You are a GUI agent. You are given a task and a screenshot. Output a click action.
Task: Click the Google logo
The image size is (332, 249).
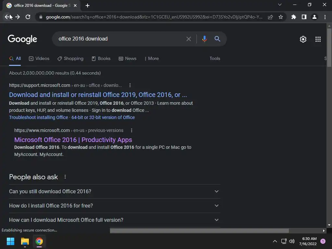point(22,39)
